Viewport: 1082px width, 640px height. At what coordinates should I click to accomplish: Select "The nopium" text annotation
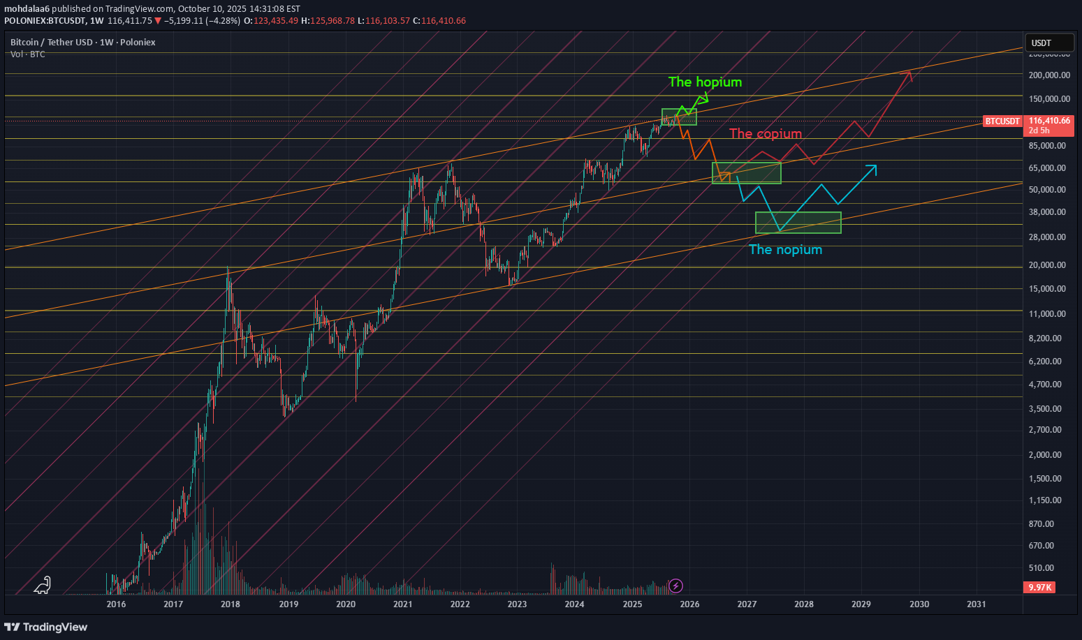pos(785,250)
